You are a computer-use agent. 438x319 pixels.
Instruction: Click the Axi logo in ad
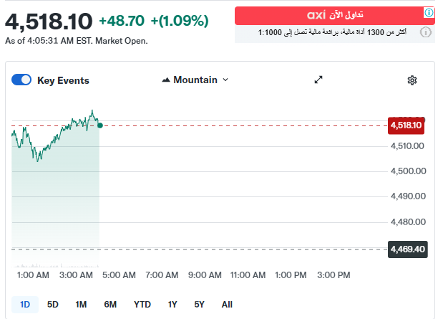click(316, 14)
